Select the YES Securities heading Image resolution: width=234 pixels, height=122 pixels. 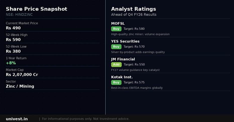coord(125,41)
